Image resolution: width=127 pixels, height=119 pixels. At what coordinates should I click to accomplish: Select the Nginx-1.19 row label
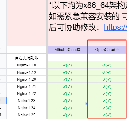coord(27,72)
